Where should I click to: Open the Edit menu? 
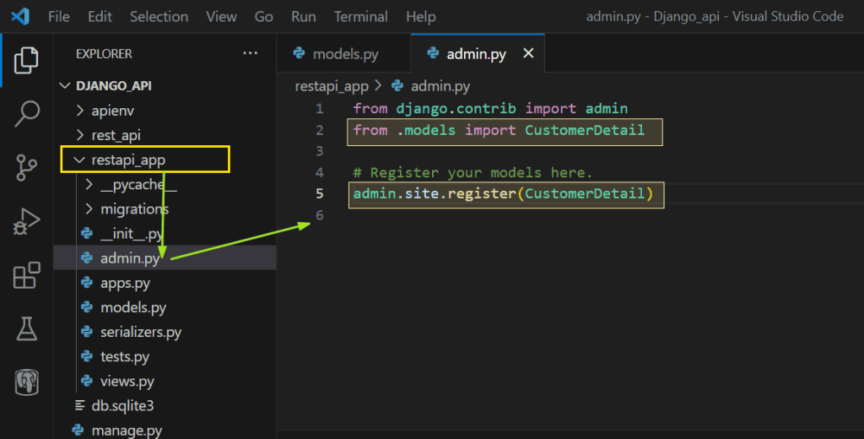(100, 17)
